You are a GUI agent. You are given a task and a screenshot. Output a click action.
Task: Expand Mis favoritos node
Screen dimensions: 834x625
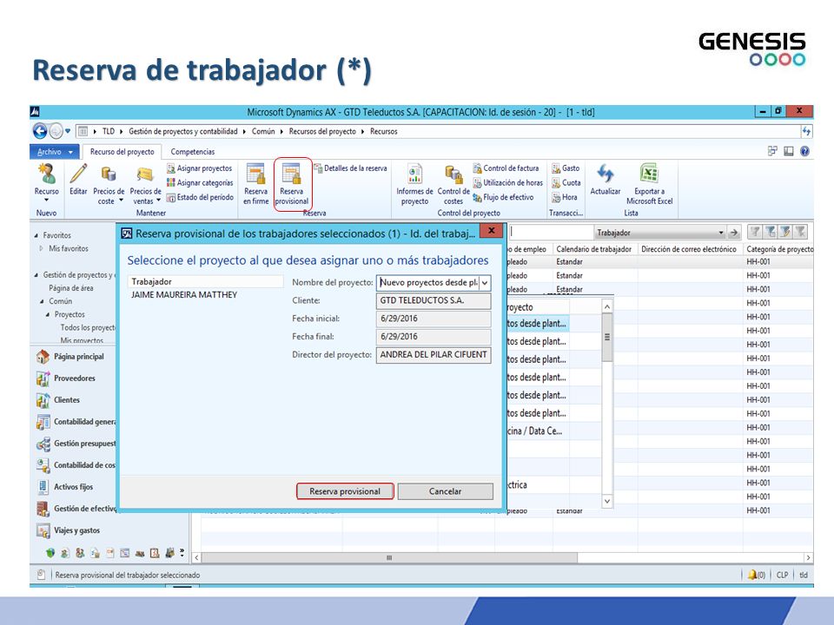pos(42,248)
